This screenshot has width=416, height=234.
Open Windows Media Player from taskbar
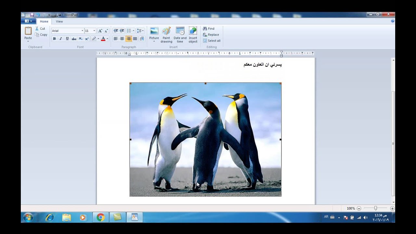click(83, 217)
